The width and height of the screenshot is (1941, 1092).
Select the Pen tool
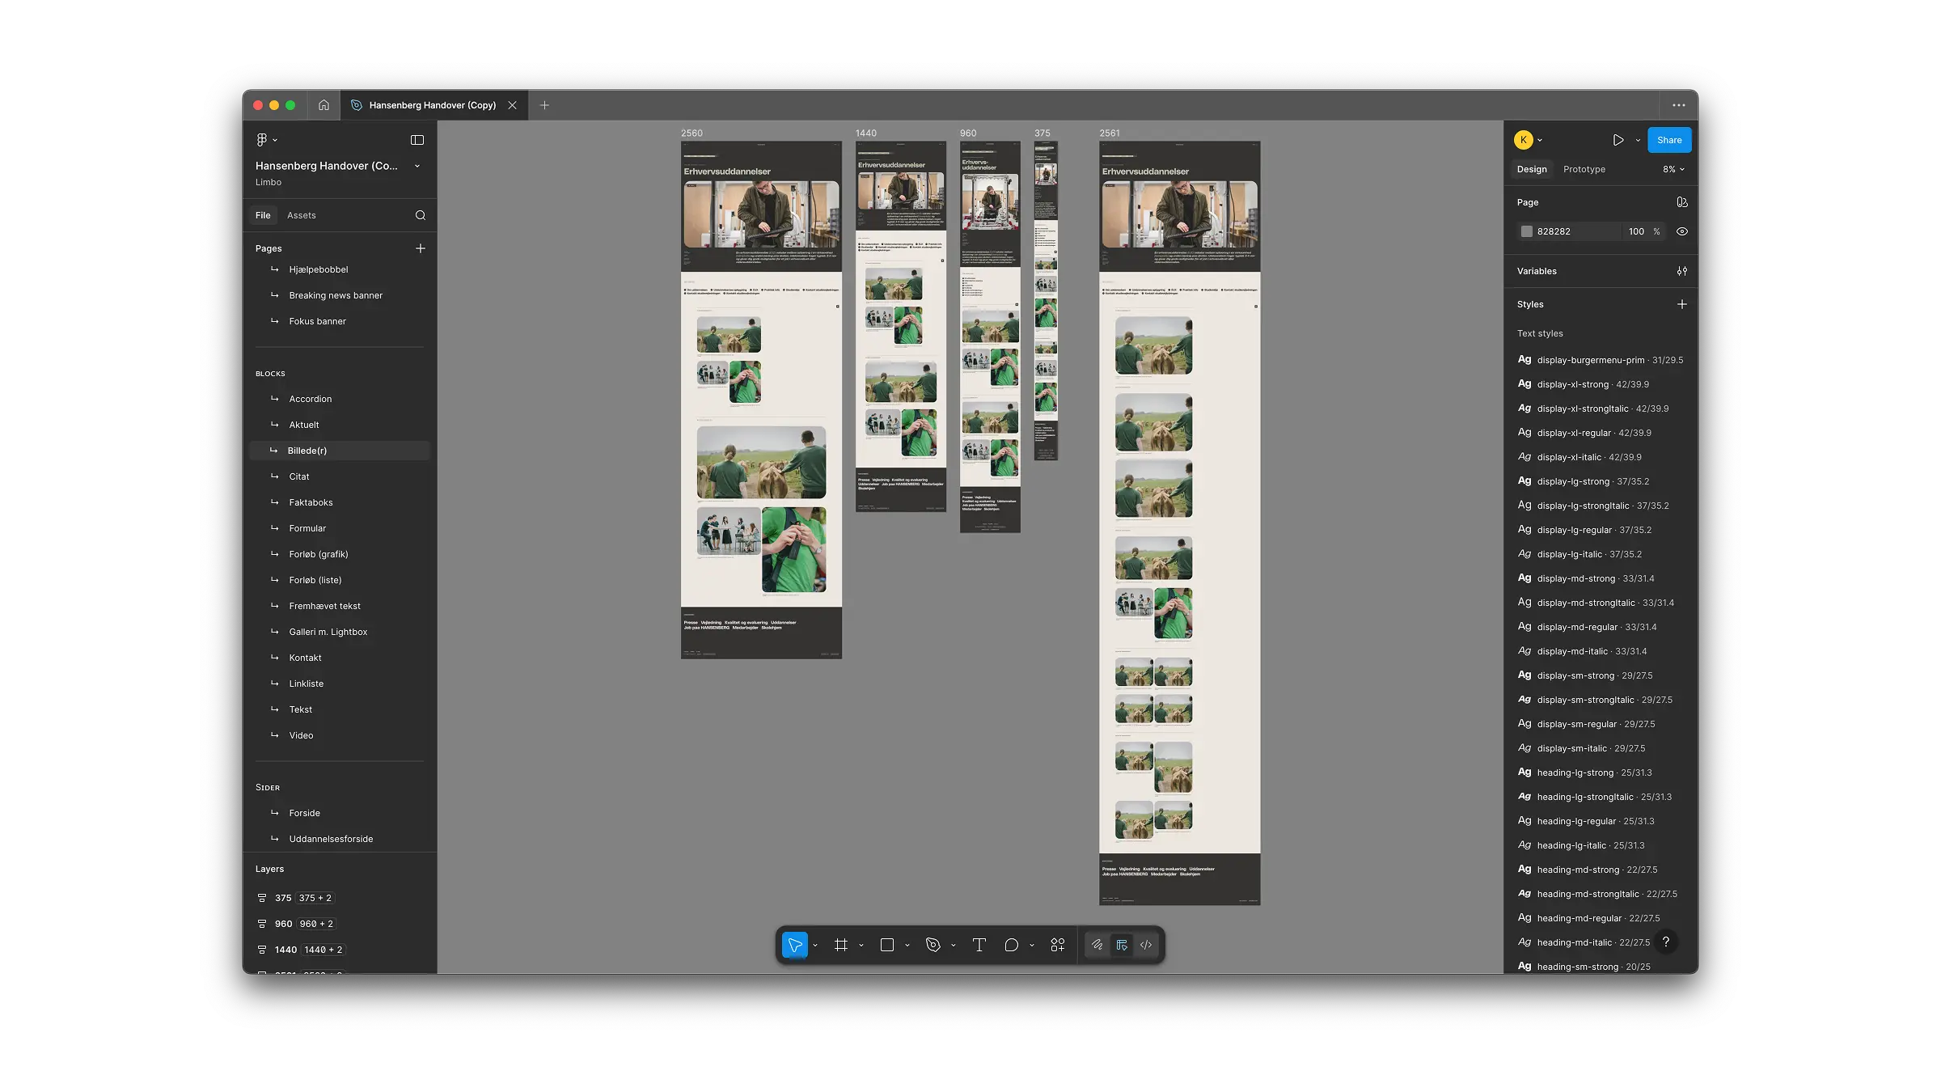(933, 945)
